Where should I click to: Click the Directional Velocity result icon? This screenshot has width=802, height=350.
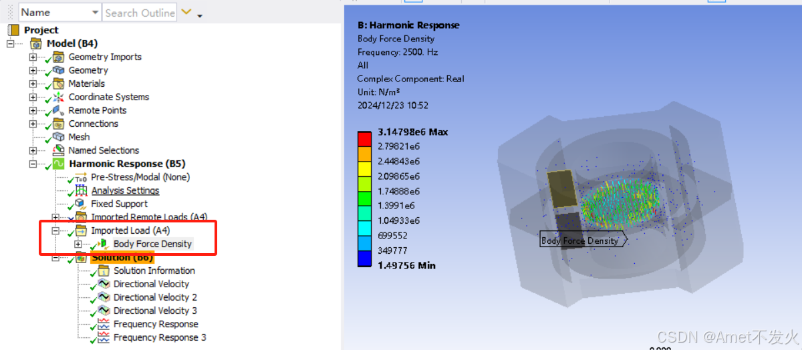pyautogui.click(x=103, y=284)
